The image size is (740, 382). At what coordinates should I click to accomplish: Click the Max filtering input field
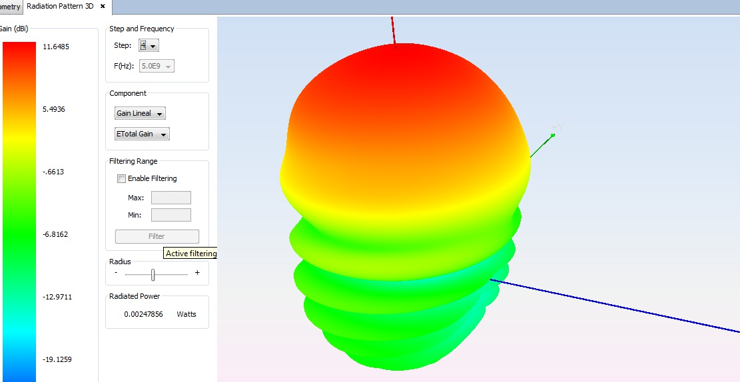(x=171, y=198)
